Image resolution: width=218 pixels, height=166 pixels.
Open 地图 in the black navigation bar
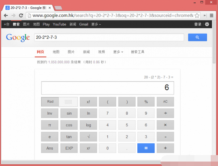point(36,24)
